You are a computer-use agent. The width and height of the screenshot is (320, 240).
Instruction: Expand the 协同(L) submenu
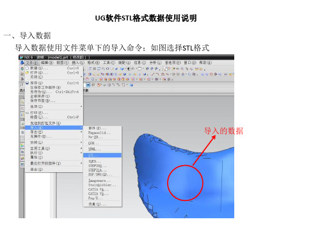54,142
